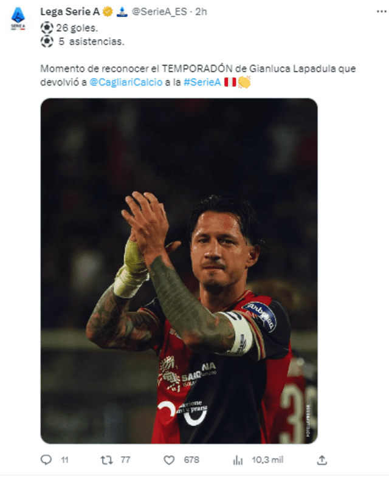Click the Lega Serie A profile avatar
389x477 pixels.
[x=18, y=19]
